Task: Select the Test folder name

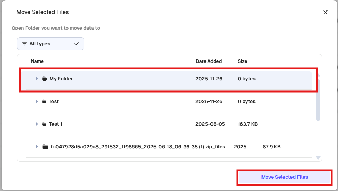Action: coord(54,102)
